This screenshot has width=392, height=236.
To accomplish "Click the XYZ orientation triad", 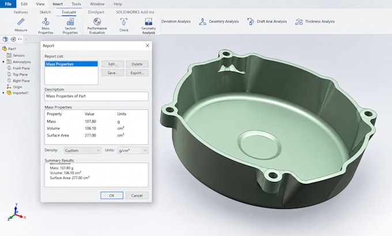I will [x=16, y=212].
